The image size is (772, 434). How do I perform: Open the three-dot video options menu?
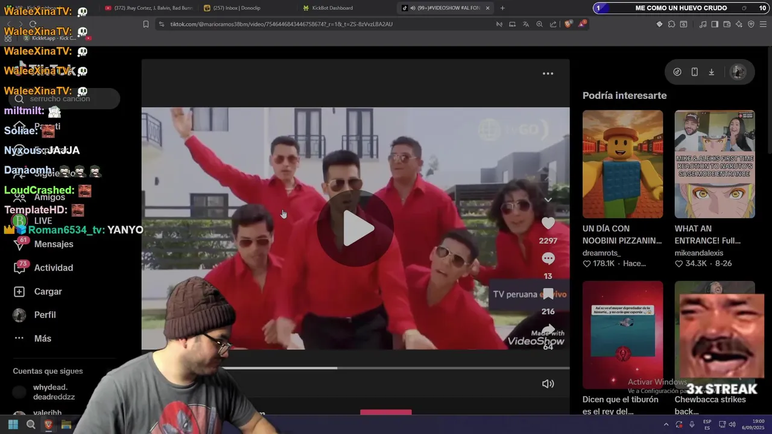pyautogui.click(x=548, y=74)
